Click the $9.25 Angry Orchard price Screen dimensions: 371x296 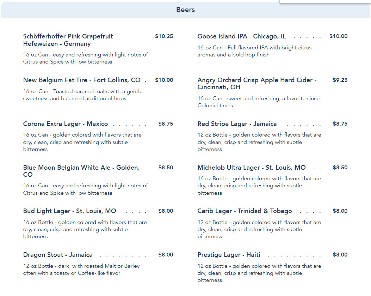[x=340, y=80]
